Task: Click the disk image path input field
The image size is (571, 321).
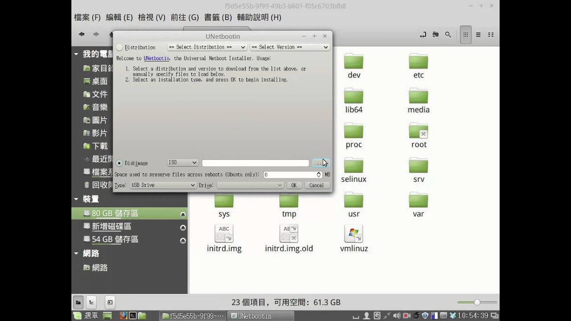Action: click(x=255, y=163)
